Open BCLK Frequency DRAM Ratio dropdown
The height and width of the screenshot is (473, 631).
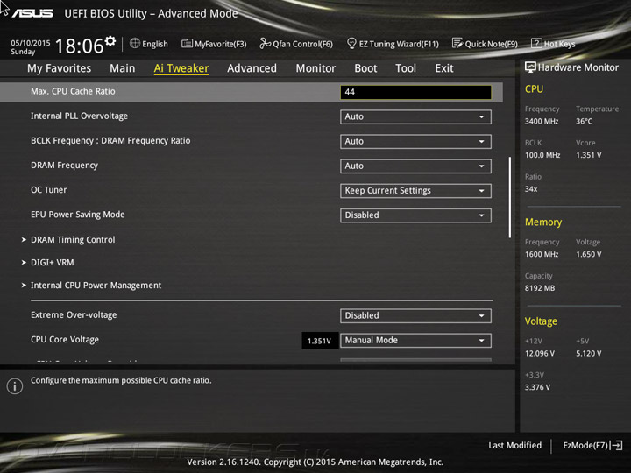pos(415,142)
